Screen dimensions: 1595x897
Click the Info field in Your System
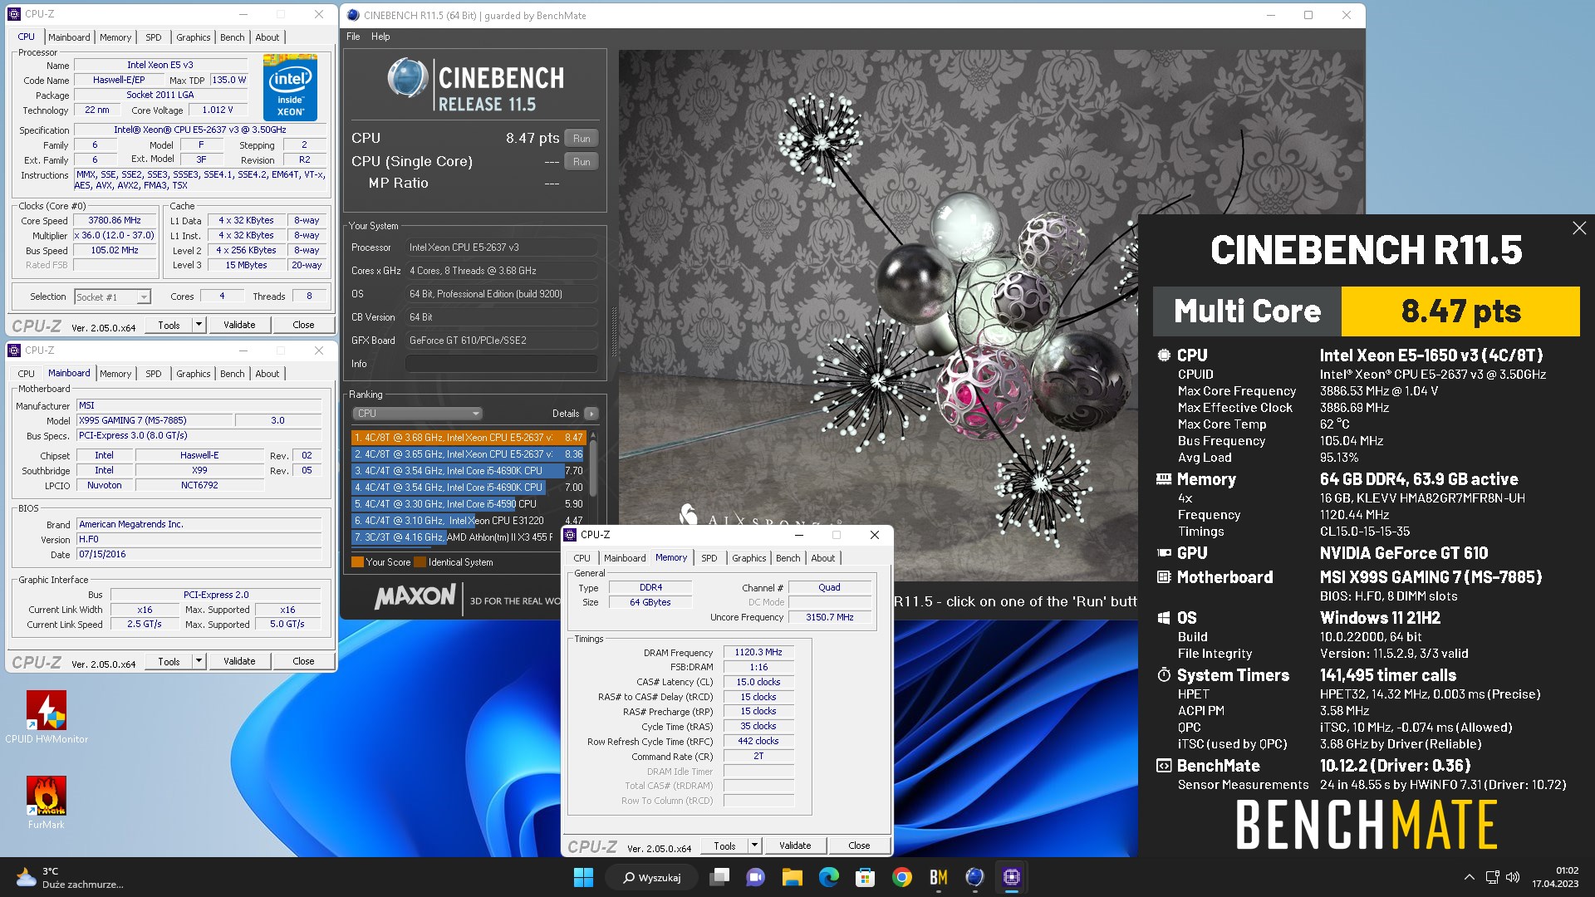click(501, 364)
